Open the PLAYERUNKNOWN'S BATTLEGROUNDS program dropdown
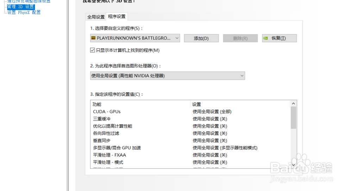 [135, 38]
